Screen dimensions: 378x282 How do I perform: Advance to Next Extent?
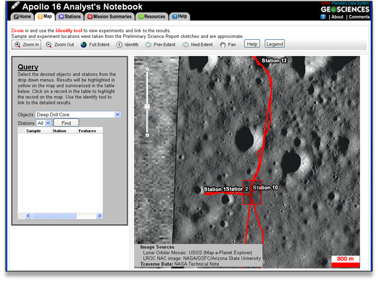pyautogui.click(x=198, y=44)
